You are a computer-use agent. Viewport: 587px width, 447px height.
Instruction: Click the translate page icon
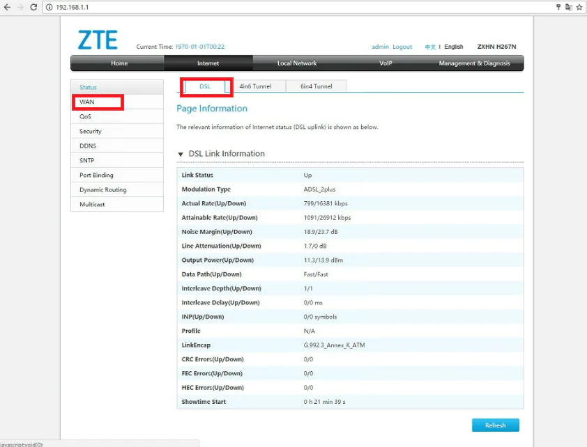[568, 7]
